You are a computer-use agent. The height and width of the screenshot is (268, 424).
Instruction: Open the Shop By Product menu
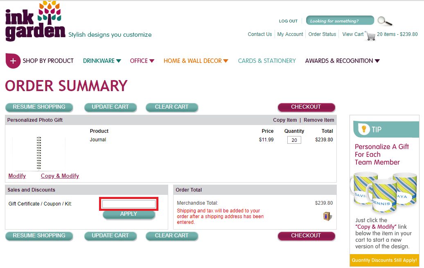click(48, 61)
